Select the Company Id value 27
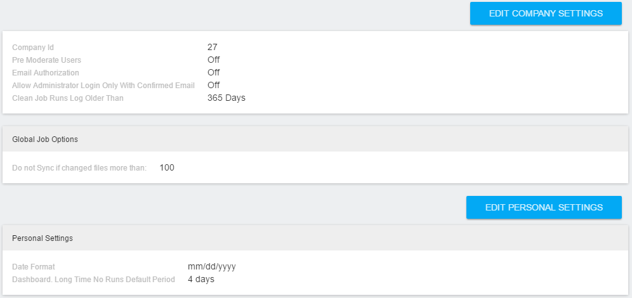Viewport: 632px width, 298px height. (x=213, y=47)
